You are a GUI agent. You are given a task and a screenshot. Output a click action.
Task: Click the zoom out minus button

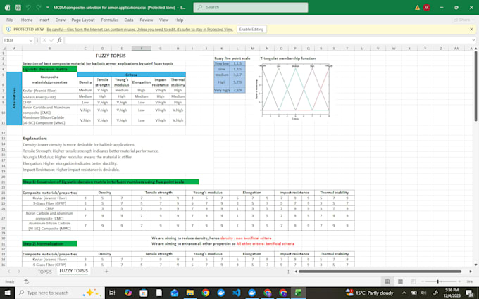coord(422,281)
